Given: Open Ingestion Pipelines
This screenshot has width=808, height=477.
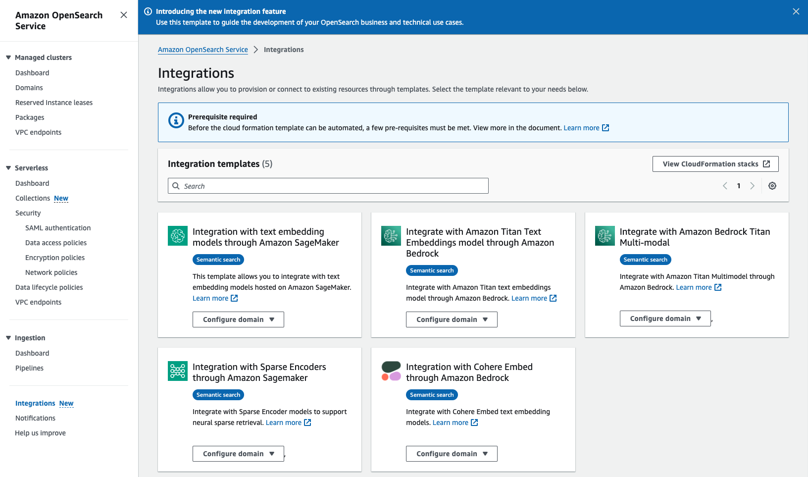Looking at the screenshot, I should pyautogui.click(x=29, y=368).
